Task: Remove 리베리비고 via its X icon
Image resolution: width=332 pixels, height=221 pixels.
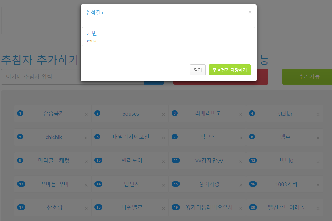Action: (241, 114)
